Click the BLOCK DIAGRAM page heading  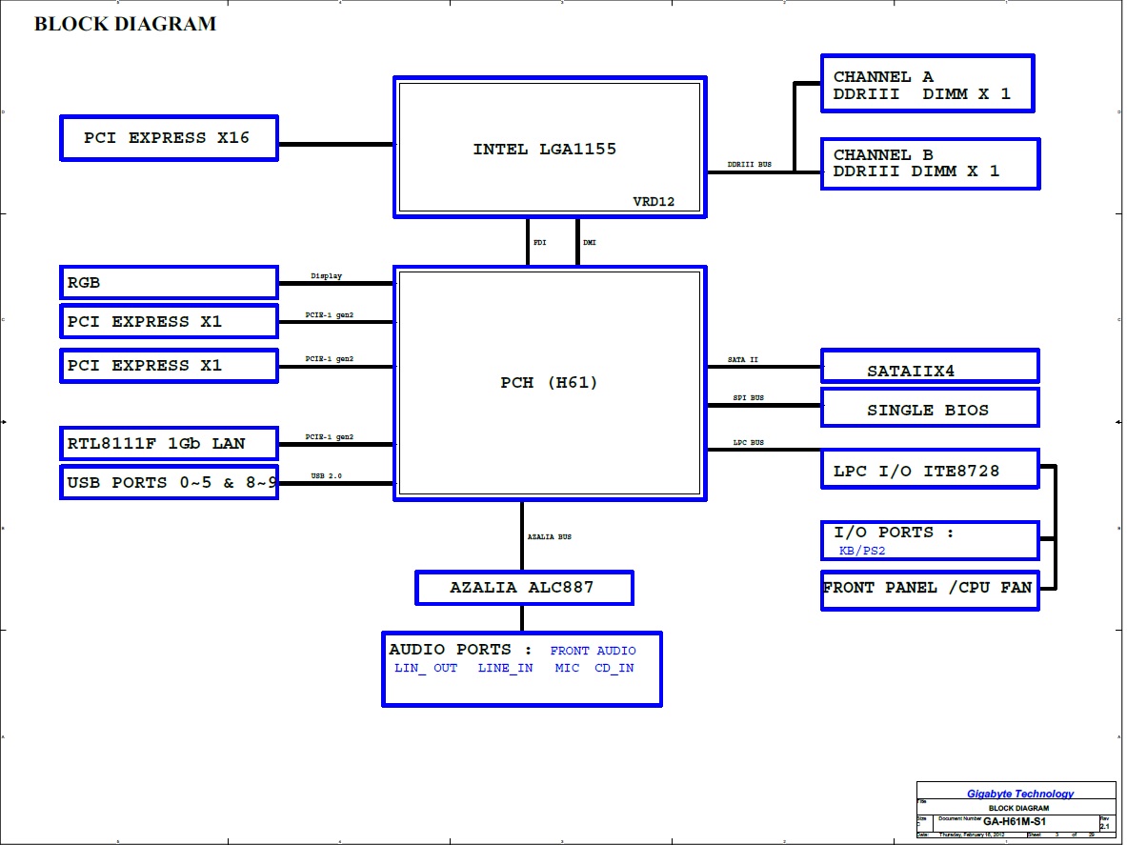tap(125, 25)
